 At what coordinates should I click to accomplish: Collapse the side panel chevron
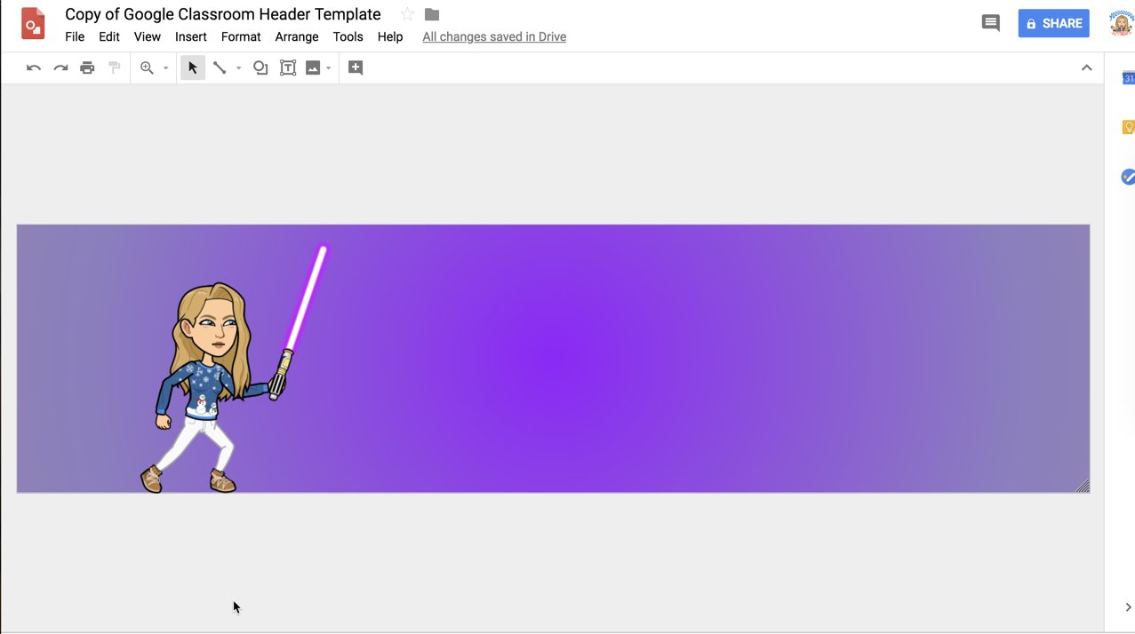point(1128,607)
